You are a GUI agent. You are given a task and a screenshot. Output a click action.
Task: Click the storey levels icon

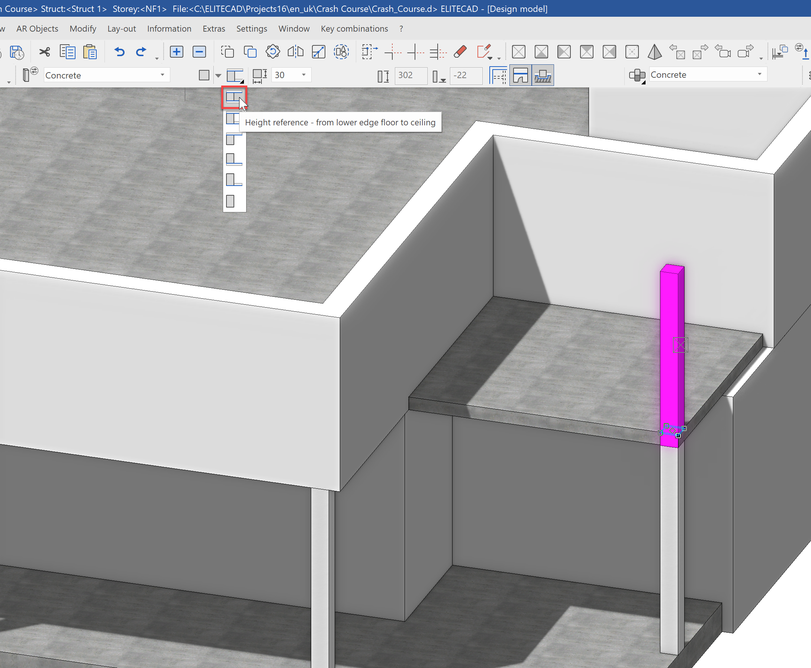click(x=780, y=52)
